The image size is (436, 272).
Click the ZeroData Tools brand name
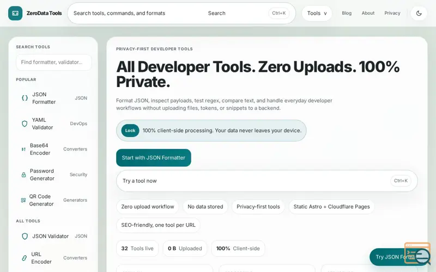coord(44,13)
